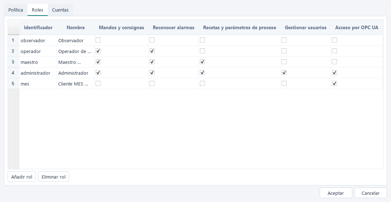Click the table's top-left corner select-all cell
This screenshot has width=391, height=202.
pos(14,27)
